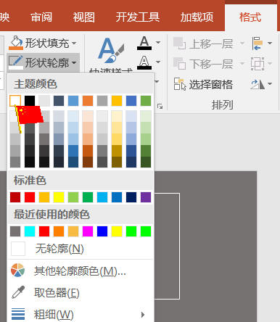Open the Selection Pane (选择窗格)
The height and width of the screenshot is (322, 280).
pos(203,84)
